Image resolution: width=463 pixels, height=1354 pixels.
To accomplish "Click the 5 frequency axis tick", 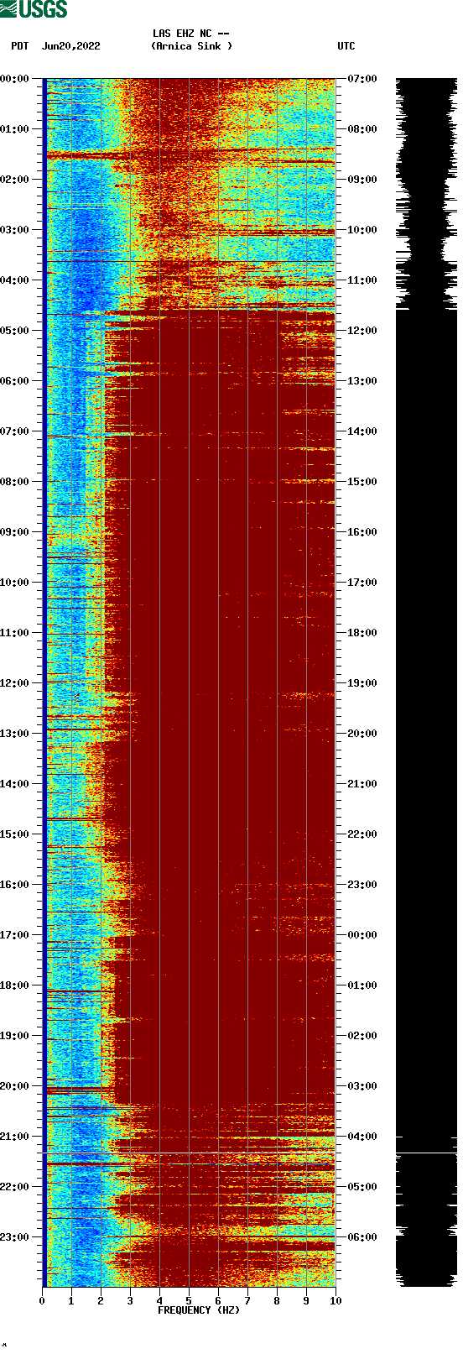I will (189, 1301).
